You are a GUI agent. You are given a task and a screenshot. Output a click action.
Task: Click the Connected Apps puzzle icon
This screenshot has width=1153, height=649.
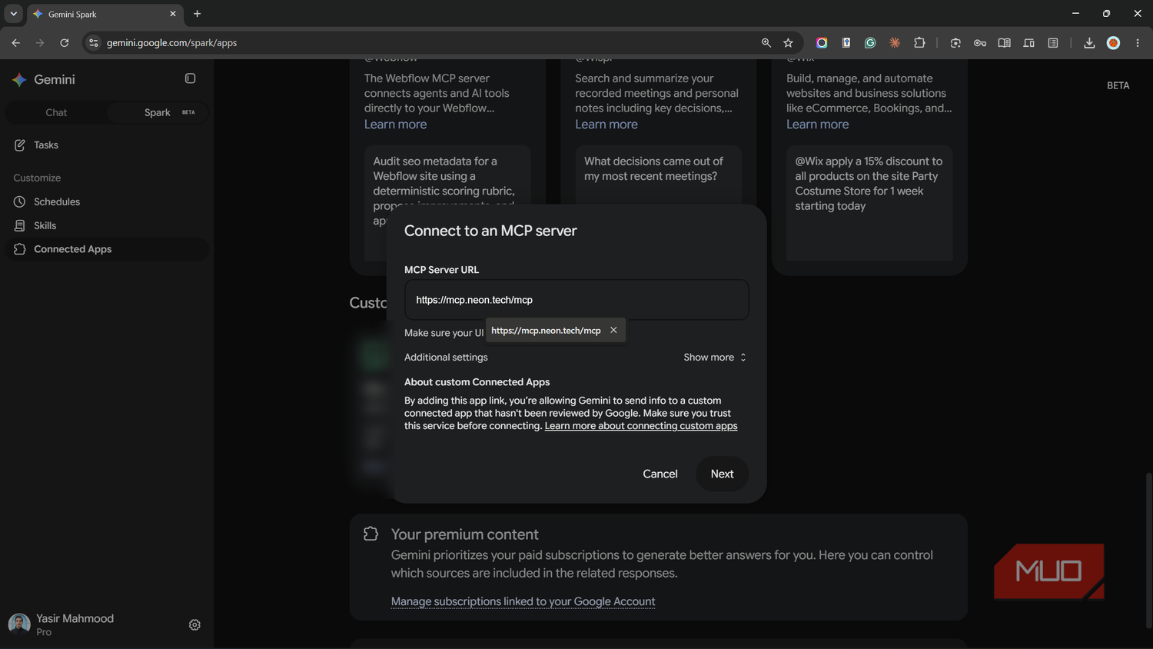20,249
